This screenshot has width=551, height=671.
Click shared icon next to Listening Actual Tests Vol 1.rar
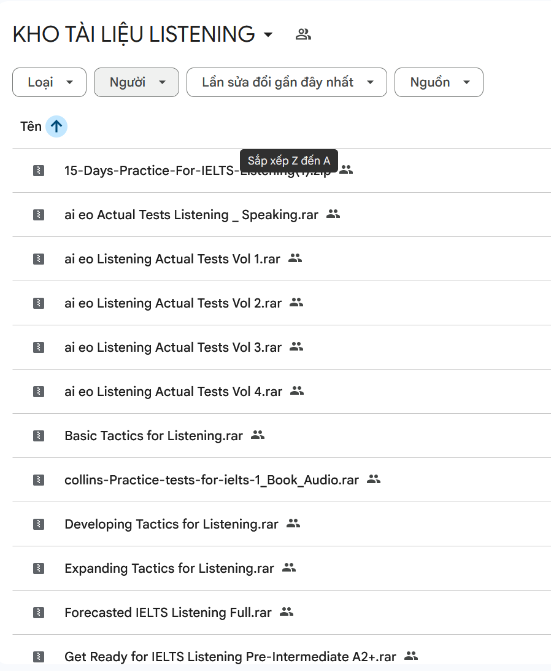coord(295,258)
